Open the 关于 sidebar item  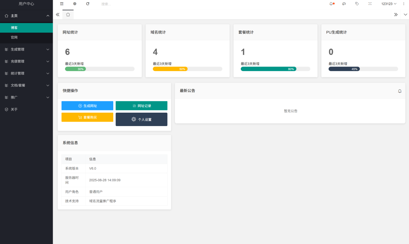[x=14, y=110]
